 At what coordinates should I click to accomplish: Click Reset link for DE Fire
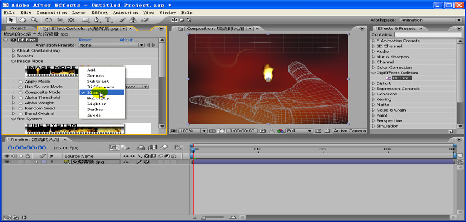point(85,40)
